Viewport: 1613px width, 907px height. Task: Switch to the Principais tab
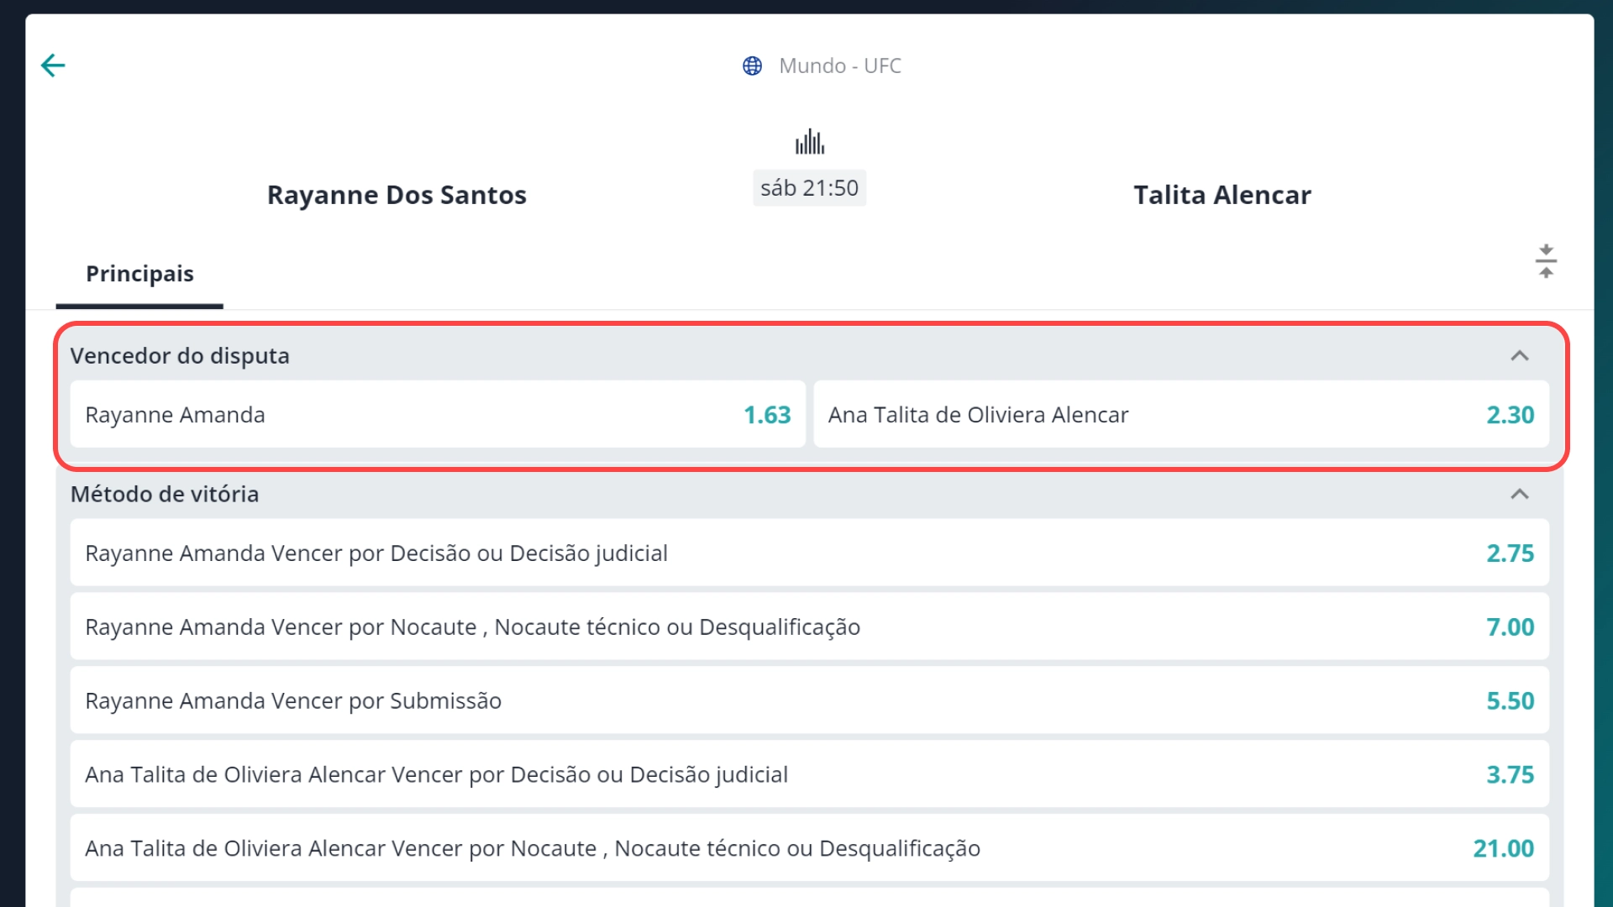(x=139, y=273)
